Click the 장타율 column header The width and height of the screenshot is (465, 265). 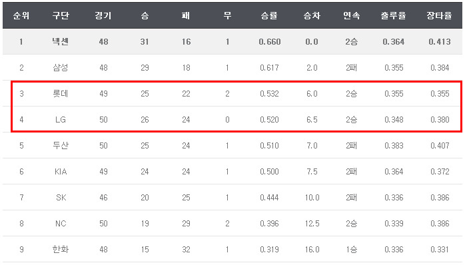click(440, 15)
